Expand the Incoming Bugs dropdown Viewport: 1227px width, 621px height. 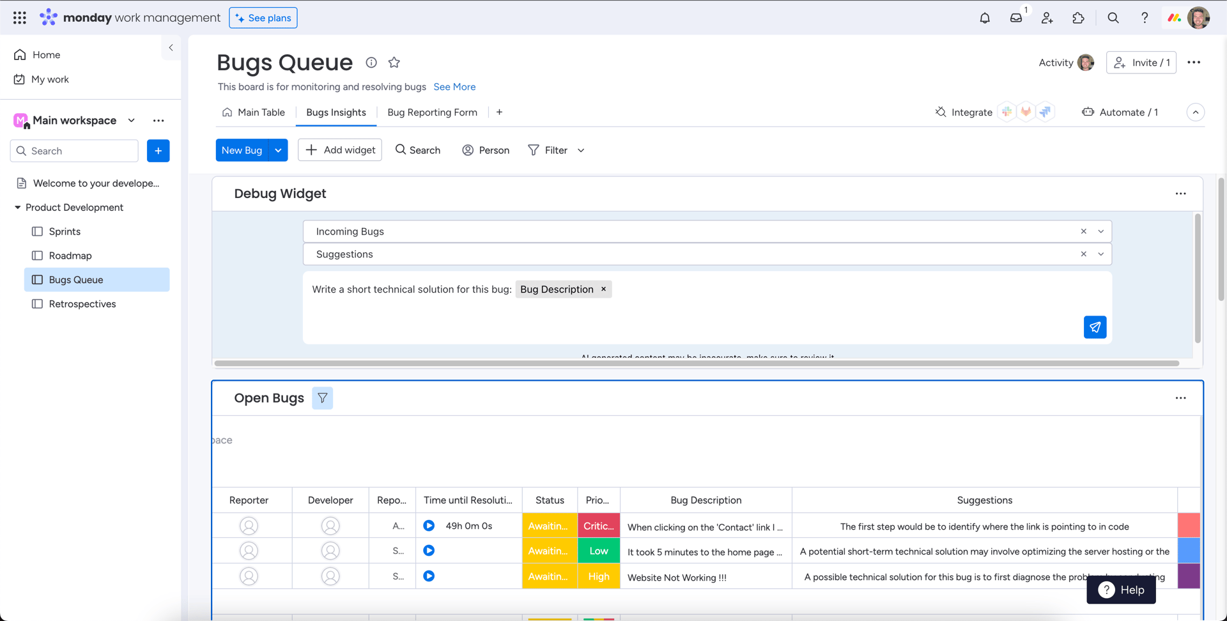(1100, 231)
